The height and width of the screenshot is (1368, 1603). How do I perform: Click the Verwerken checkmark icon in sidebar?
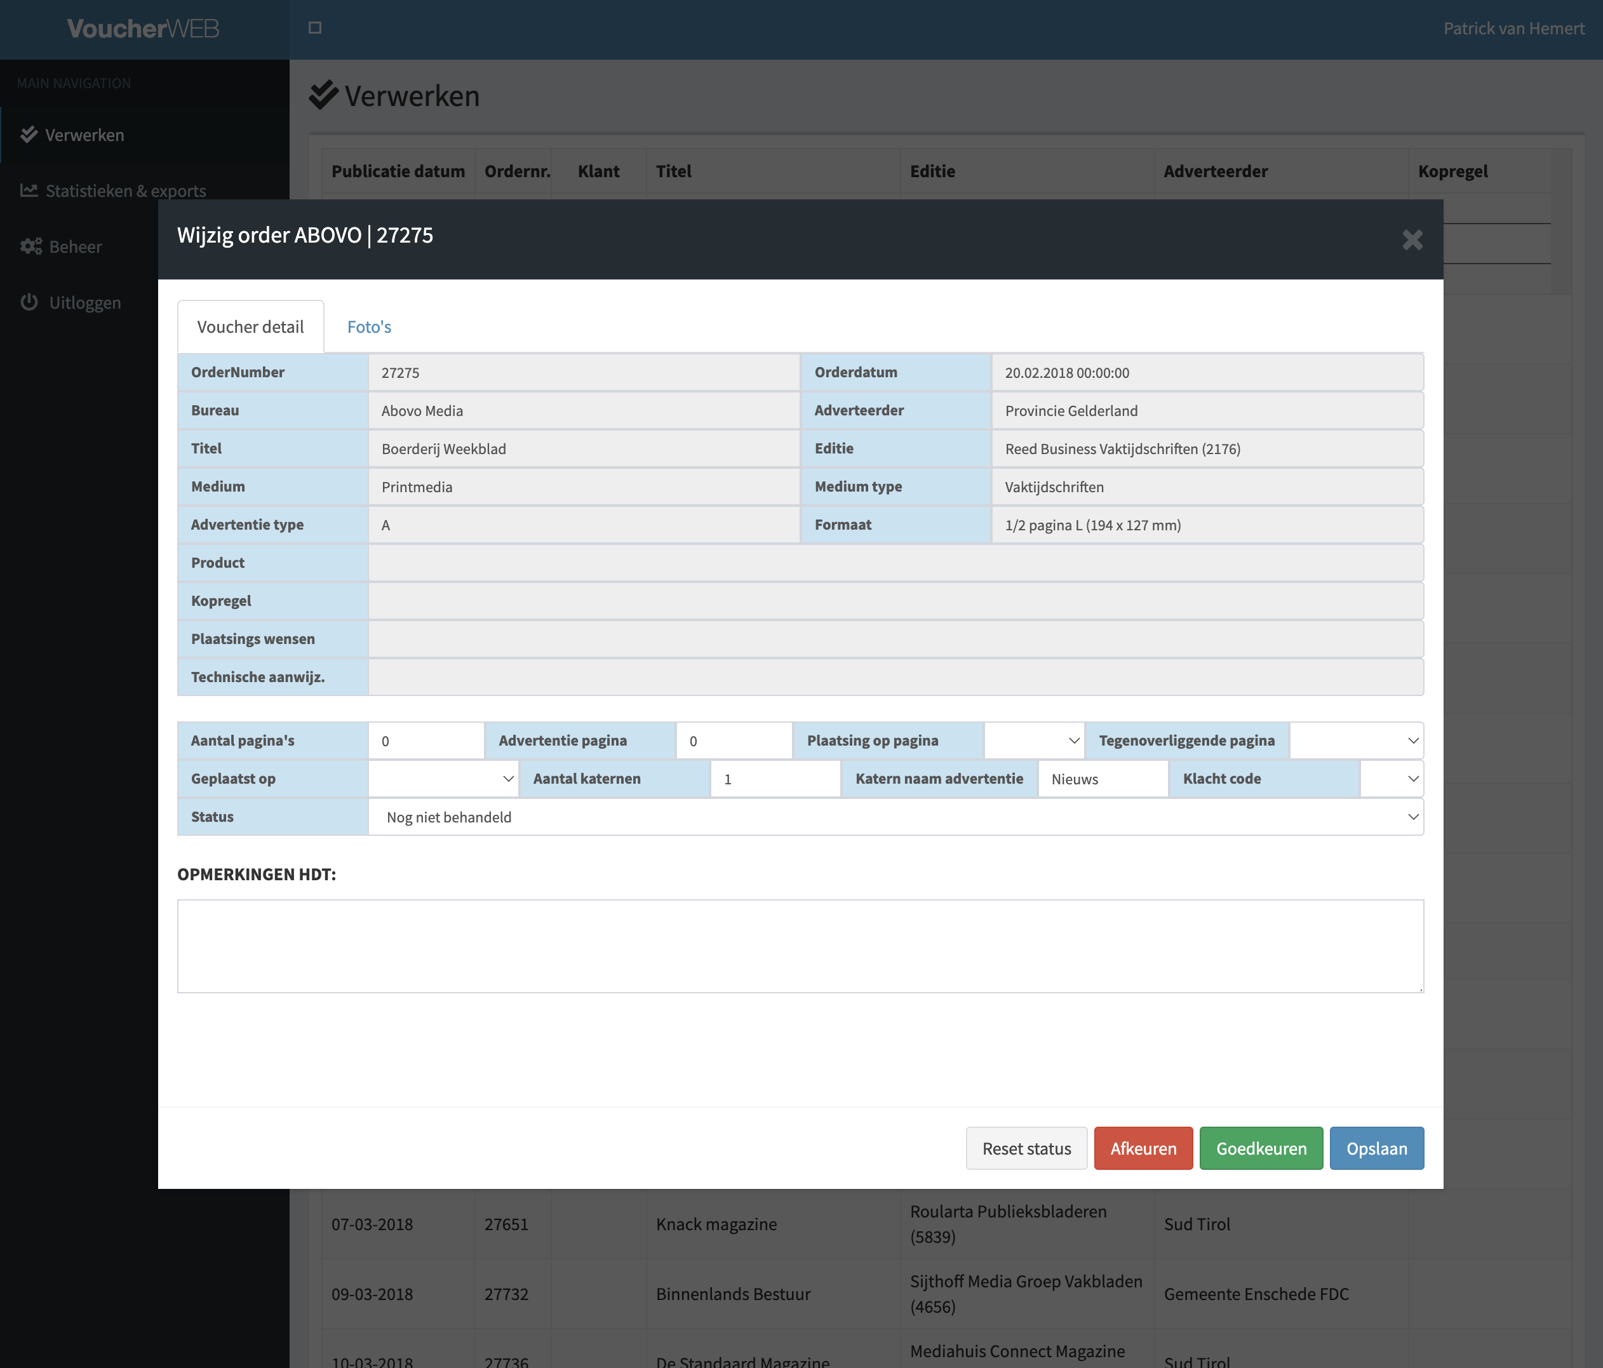tap(29, 135)
